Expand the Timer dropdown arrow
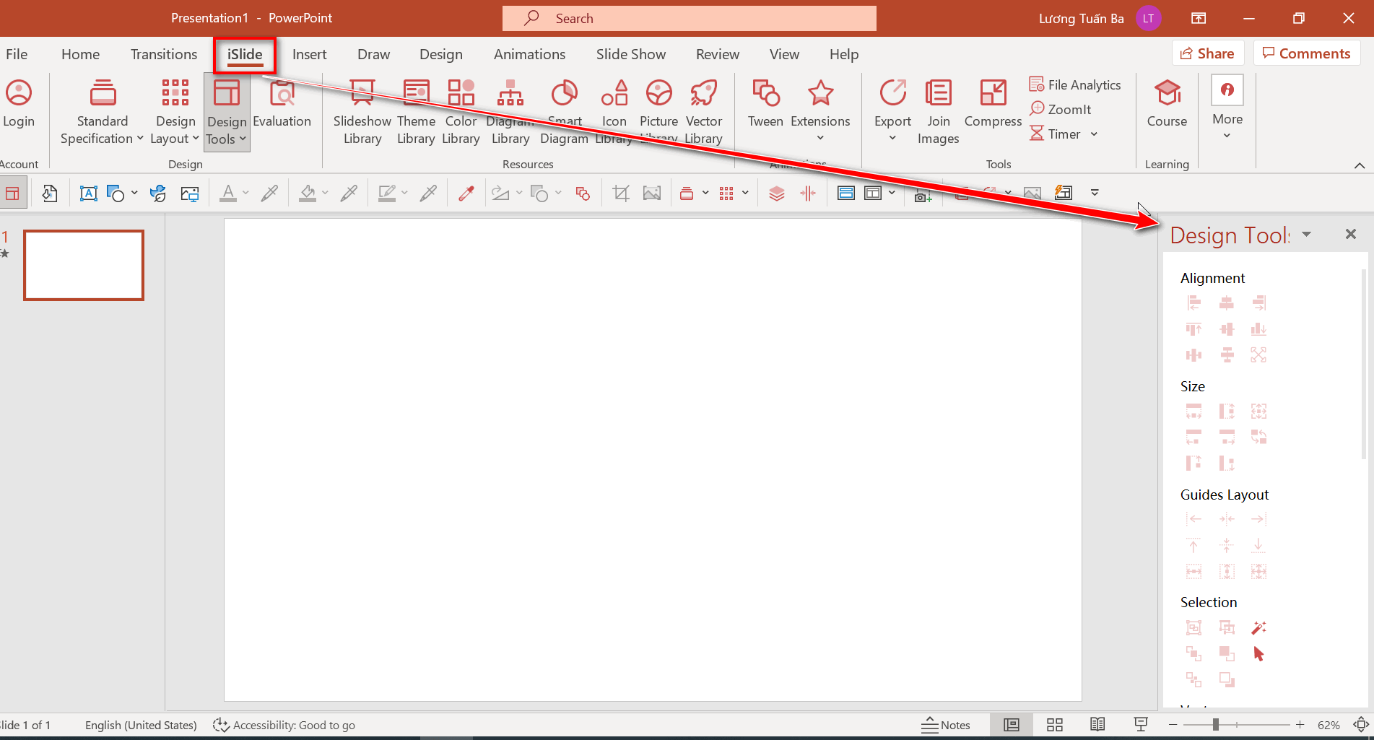 [x=1094, y=134]
